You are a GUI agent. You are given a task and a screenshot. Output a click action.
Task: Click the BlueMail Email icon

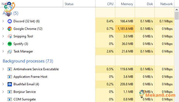tap(10, 84)
